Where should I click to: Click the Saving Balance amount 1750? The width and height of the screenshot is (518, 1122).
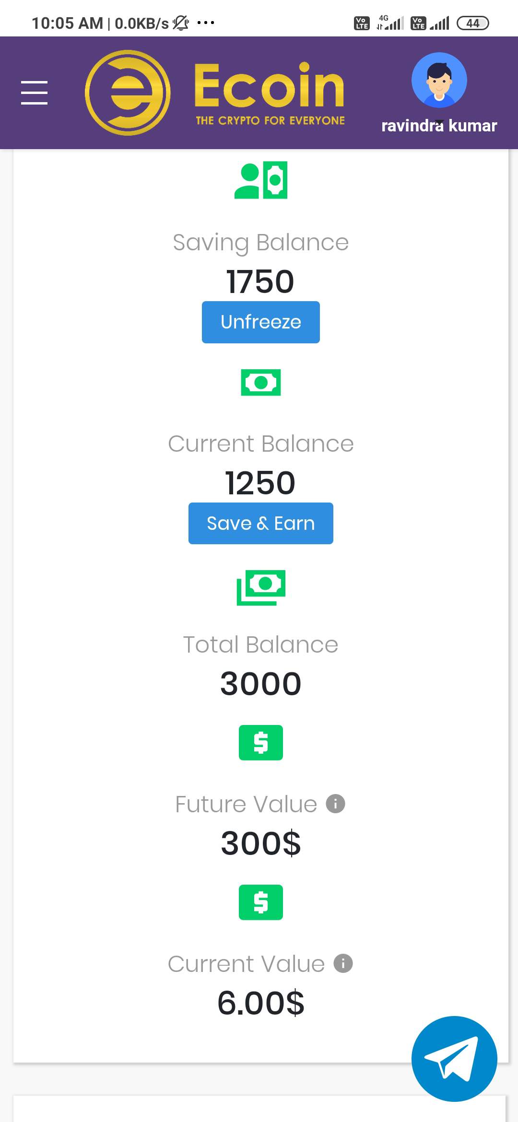[260, 281]
